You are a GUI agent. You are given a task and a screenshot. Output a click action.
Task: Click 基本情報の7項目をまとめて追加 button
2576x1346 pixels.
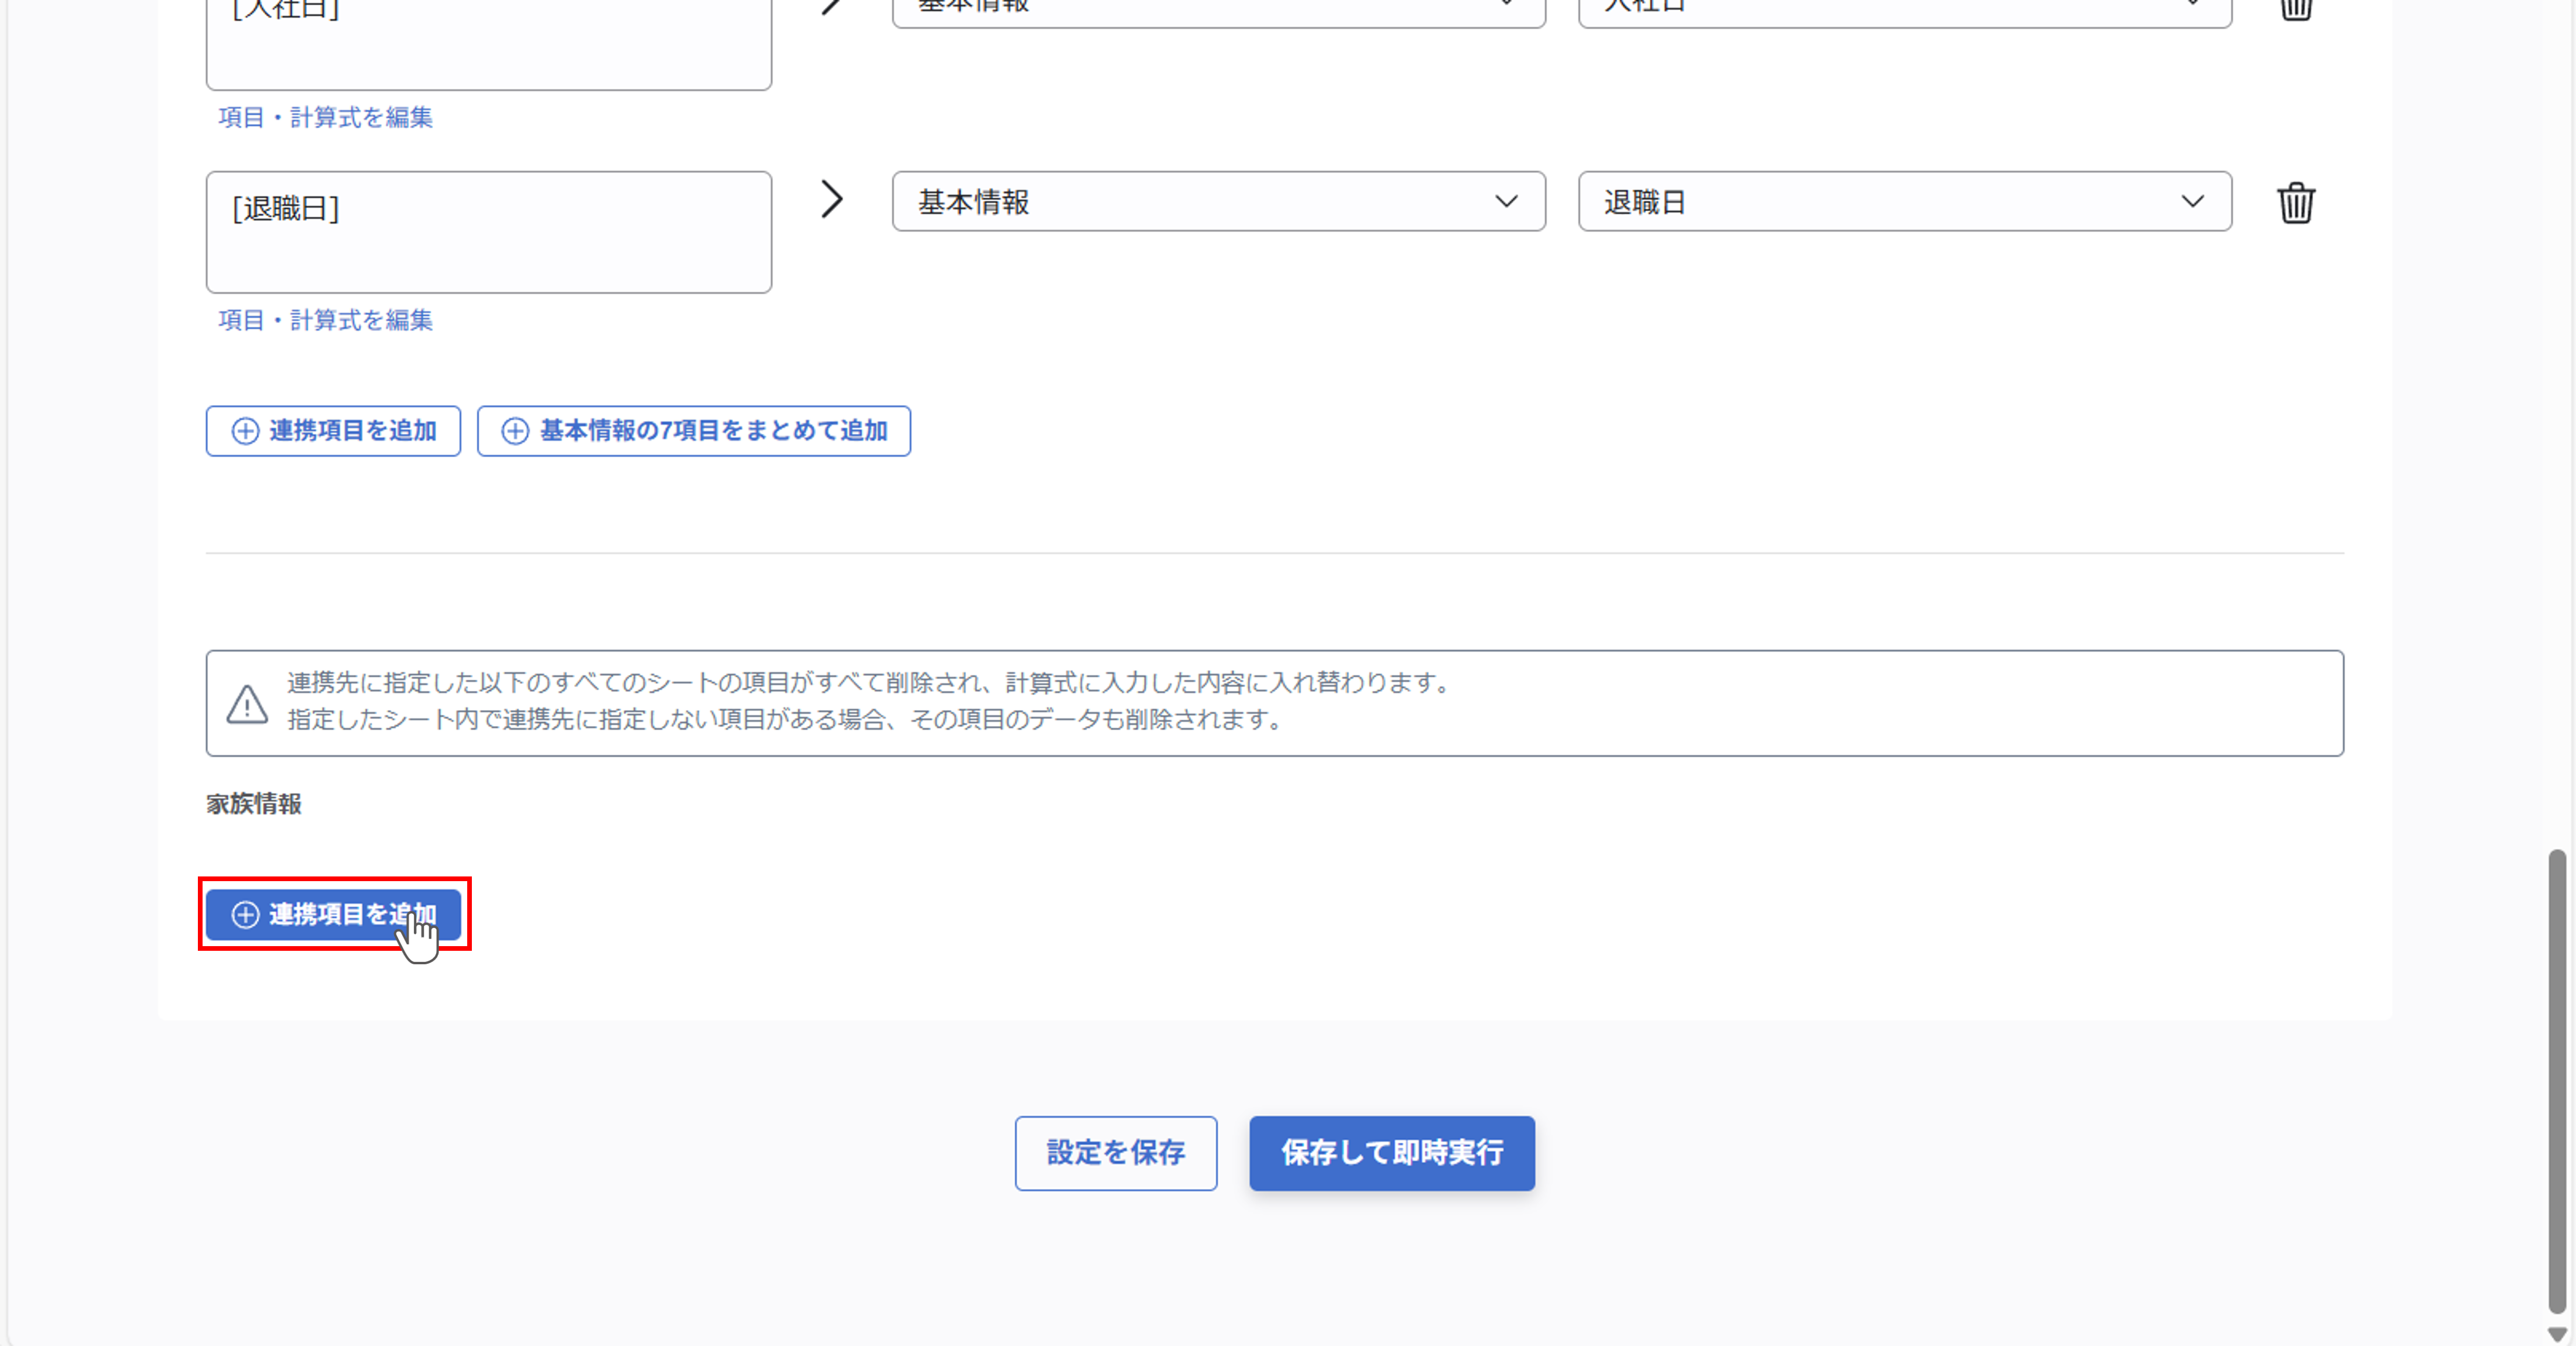click(693, 431)
